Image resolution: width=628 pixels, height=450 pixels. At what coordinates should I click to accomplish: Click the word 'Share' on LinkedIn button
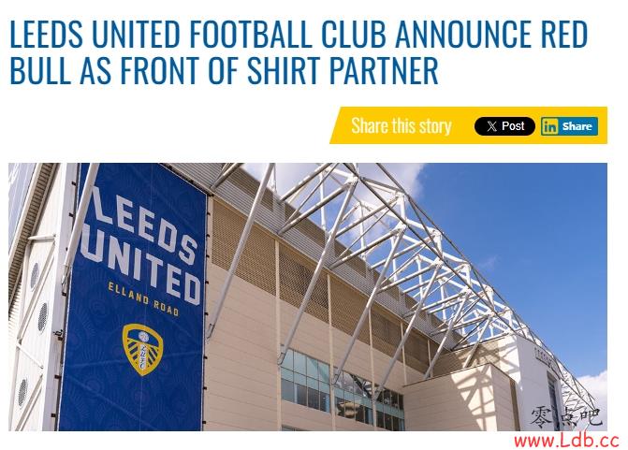click(577, 126)
